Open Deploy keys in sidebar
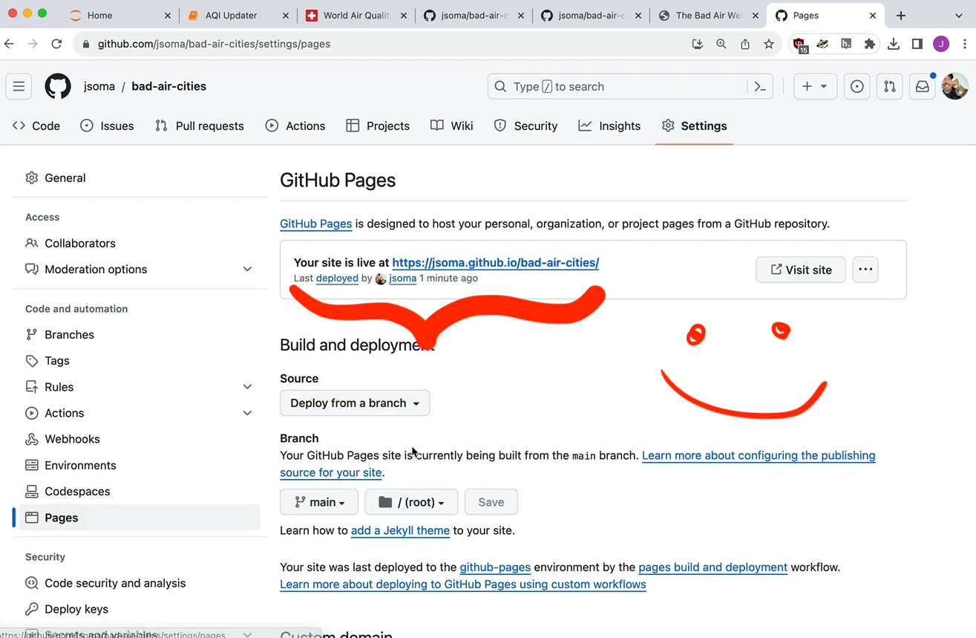 click(140, 609)
